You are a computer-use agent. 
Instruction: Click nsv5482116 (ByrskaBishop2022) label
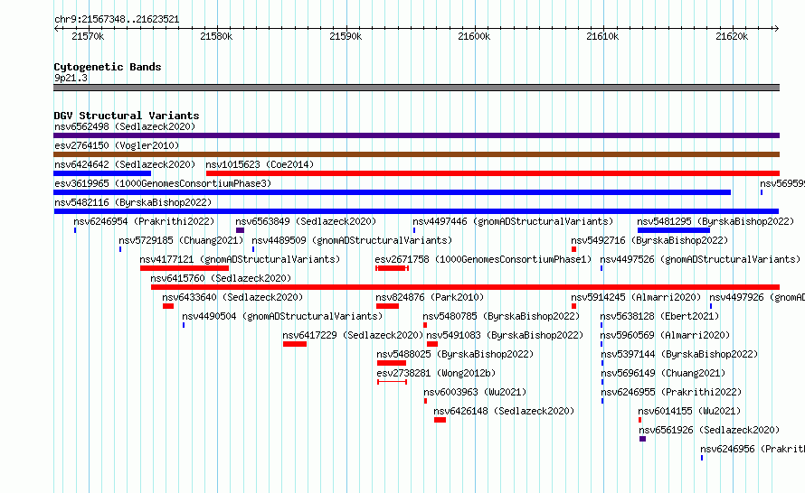133,202
